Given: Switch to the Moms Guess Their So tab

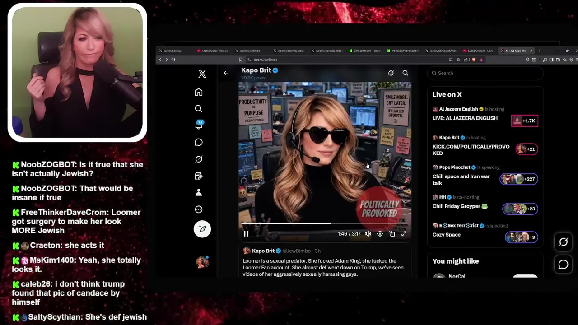Looking at the screenshot, I should pos(213,51).
